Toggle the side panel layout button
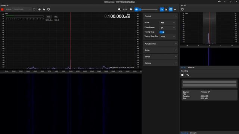The height and width of the screenshot is (134, 239). tap(171, 9)
